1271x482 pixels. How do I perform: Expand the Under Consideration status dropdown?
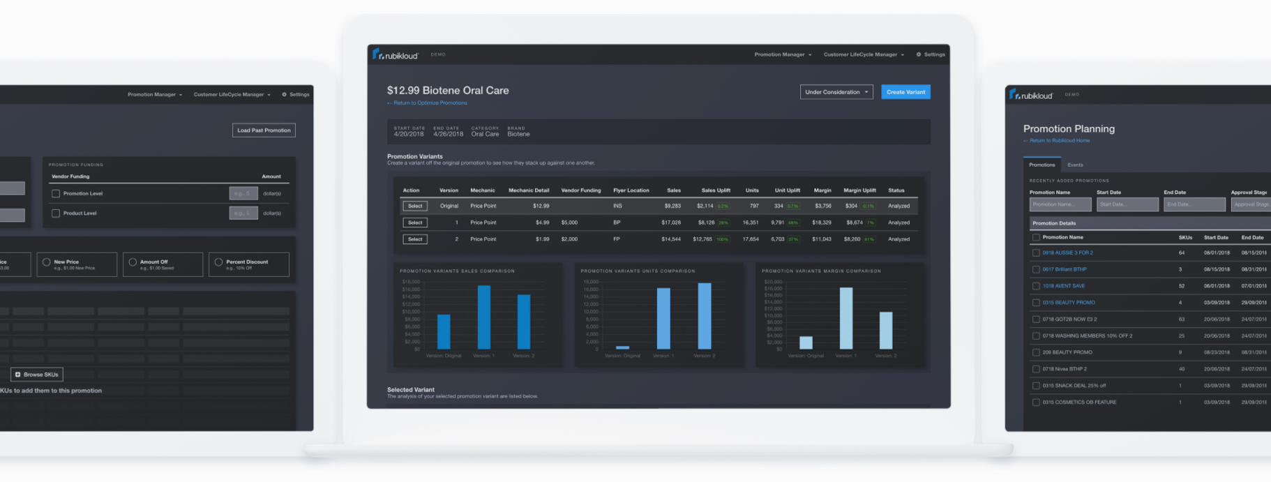coord(836,92)
